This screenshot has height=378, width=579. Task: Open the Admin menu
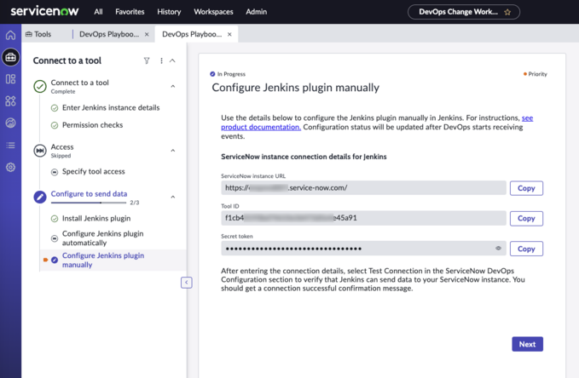(x=257, y=12)
